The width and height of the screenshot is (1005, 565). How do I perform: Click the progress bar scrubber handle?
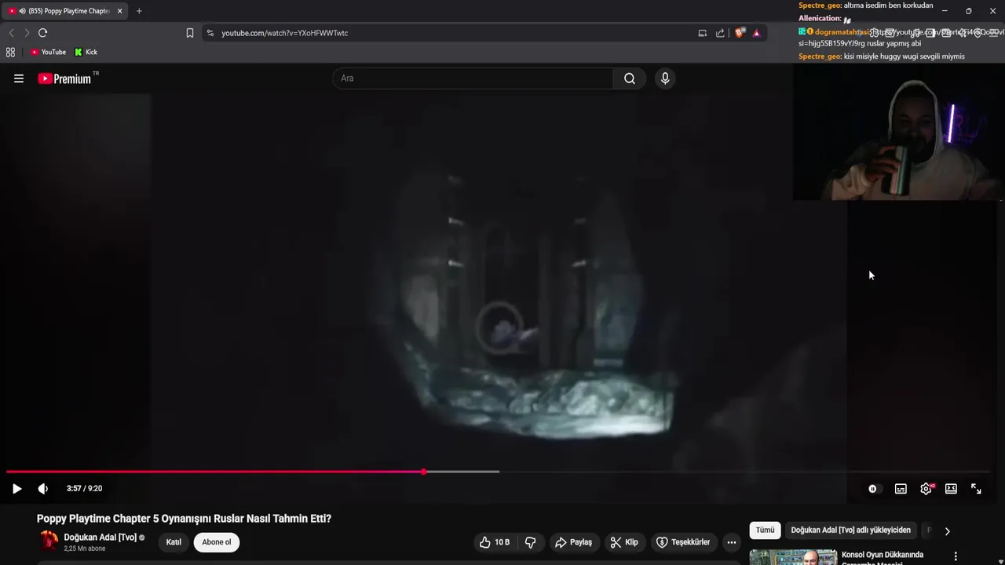click(x=424, y=472)
